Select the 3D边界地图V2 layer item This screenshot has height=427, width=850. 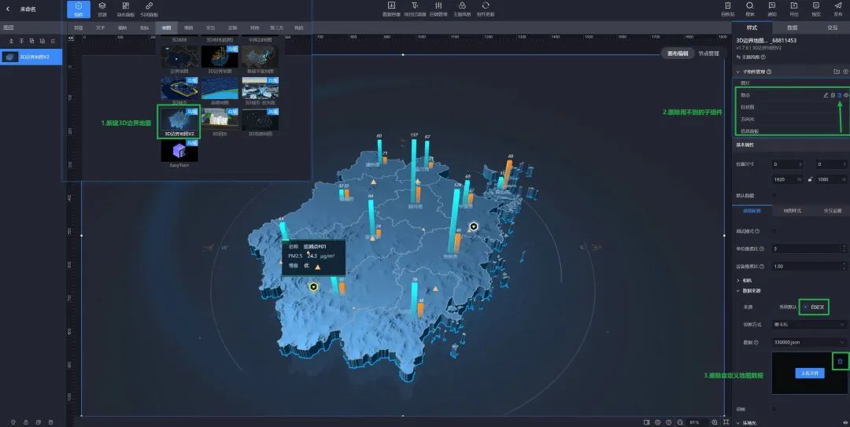(x=31, y=57)
